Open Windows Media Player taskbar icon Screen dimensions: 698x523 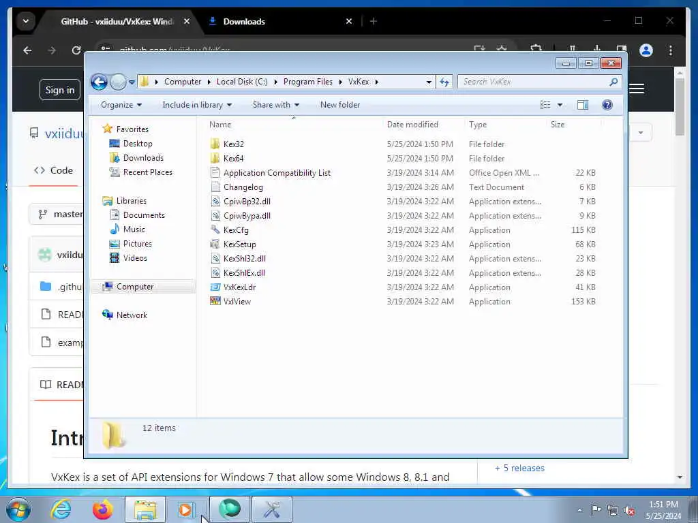pos(185,509)
